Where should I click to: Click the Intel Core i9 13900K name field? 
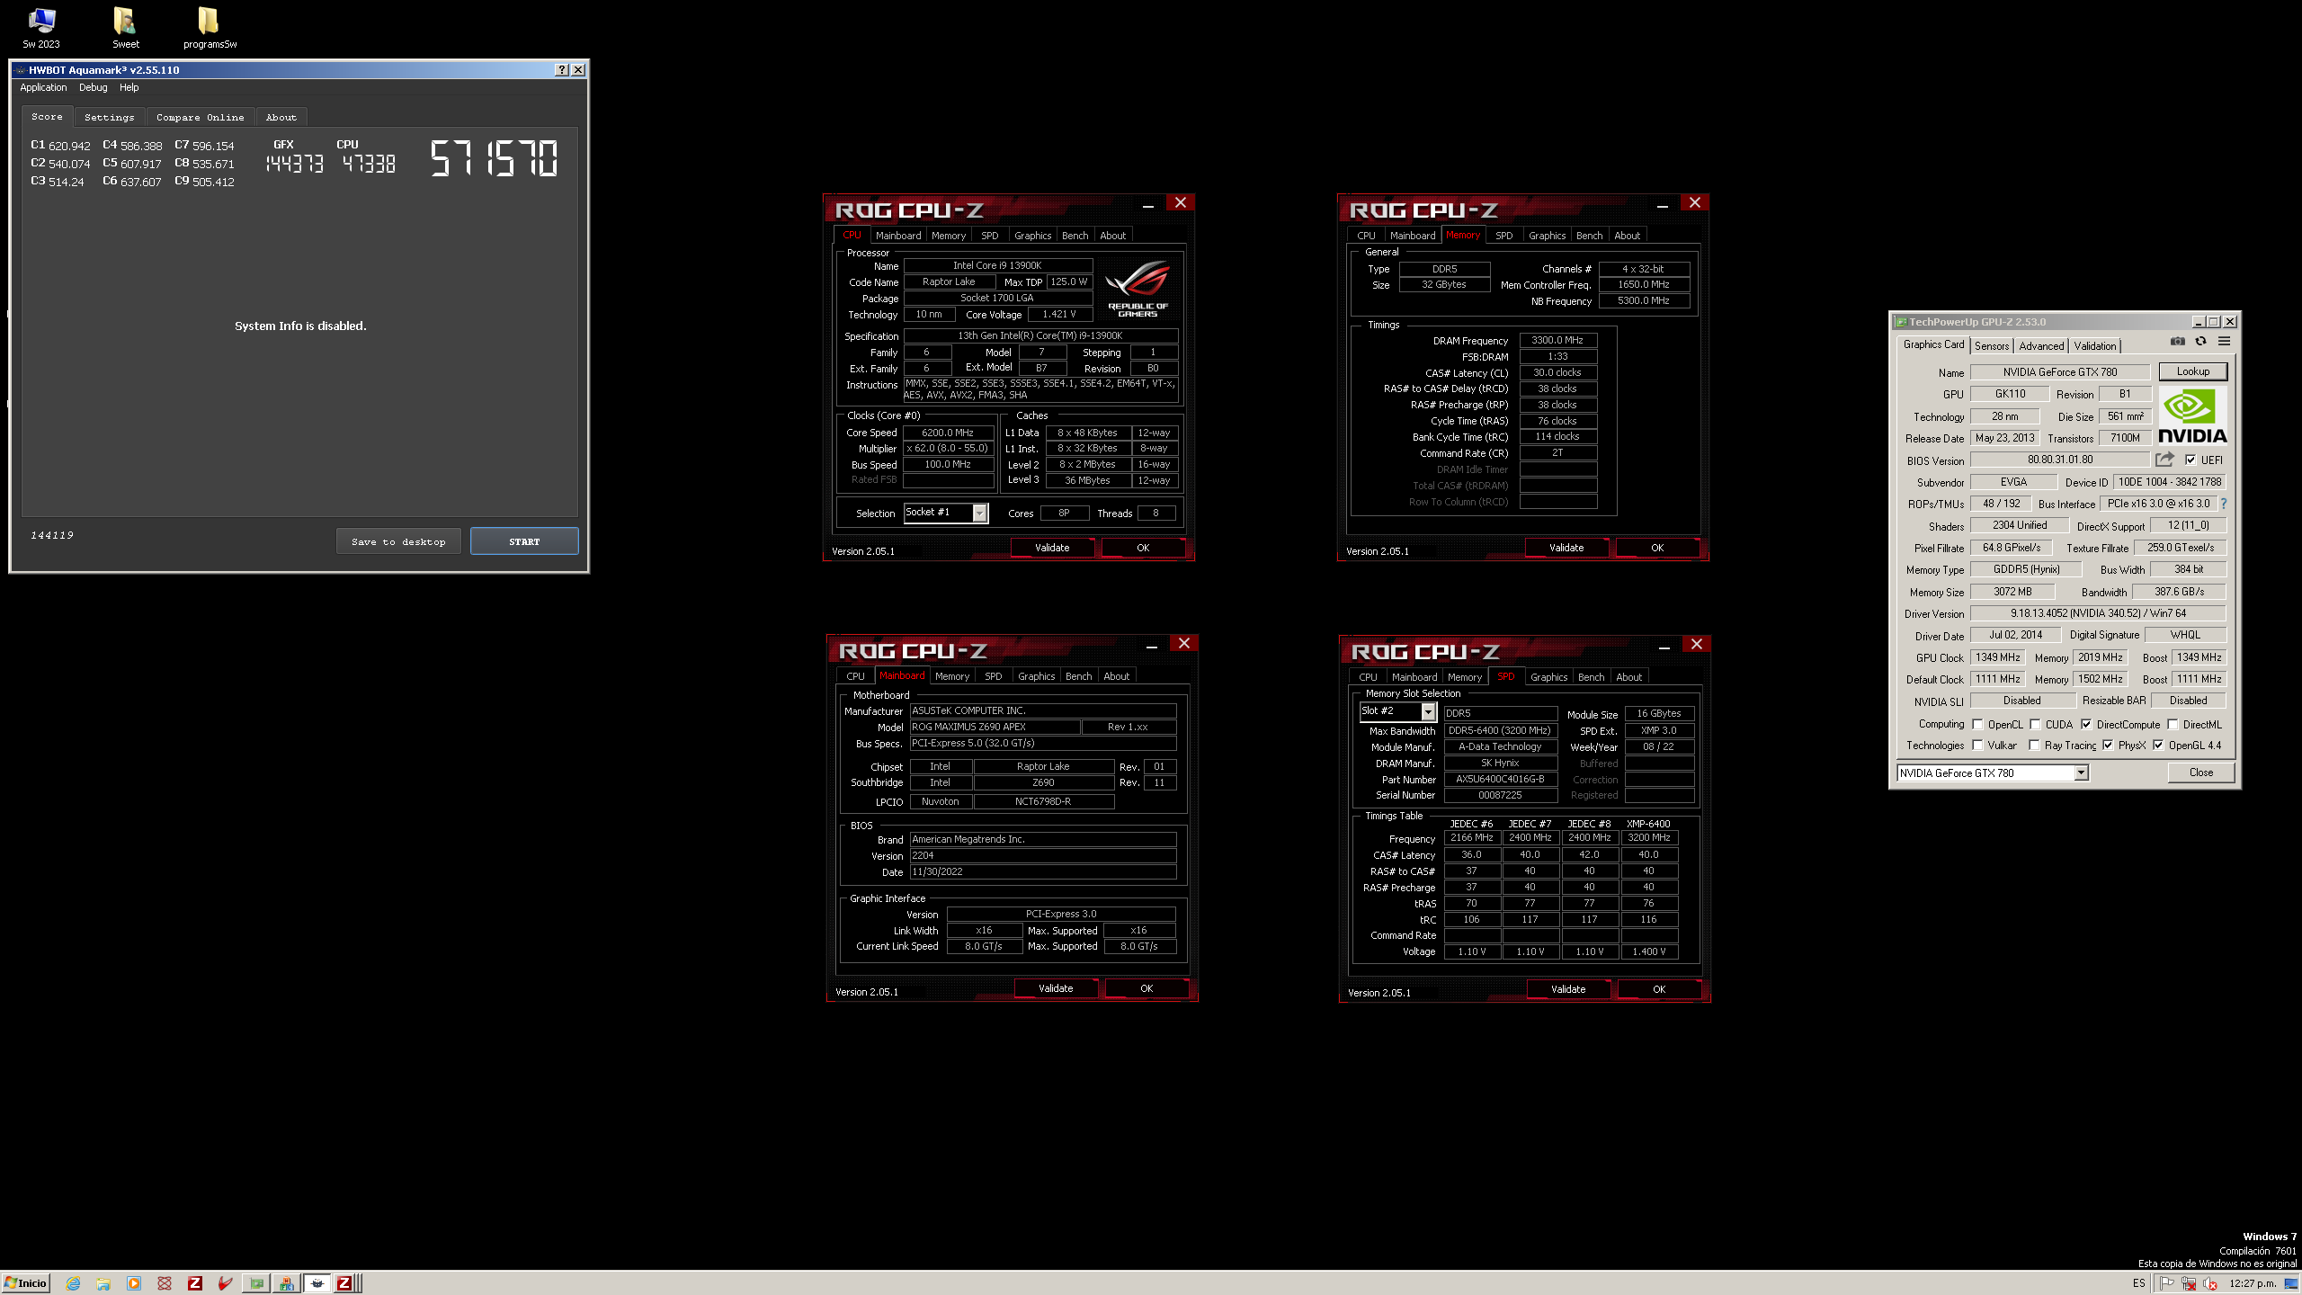(x=997, y=265)
